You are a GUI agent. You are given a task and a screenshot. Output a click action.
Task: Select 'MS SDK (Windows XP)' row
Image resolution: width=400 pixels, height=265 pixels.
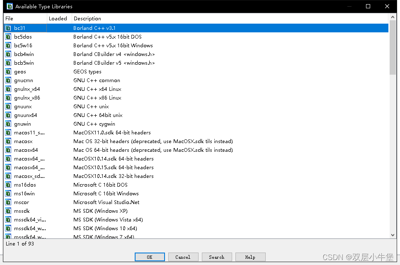pyautogui.click(x=196, y=211)
